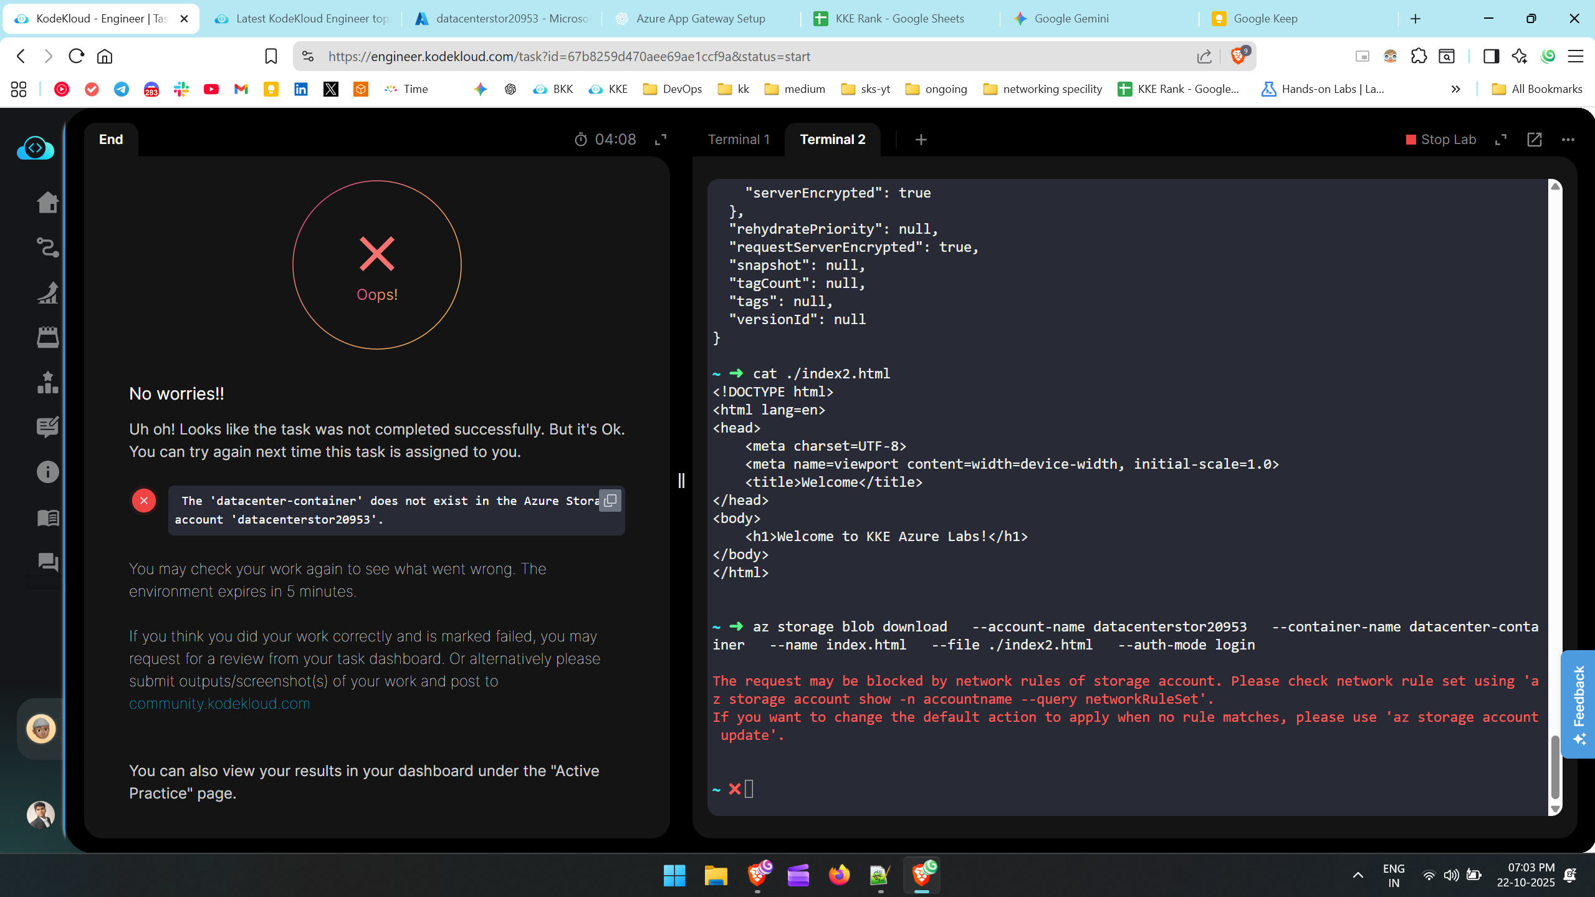Open the learning paths route icon
Image resolution: width=1595 pixels, height=897 pixels.
point(47,247)
